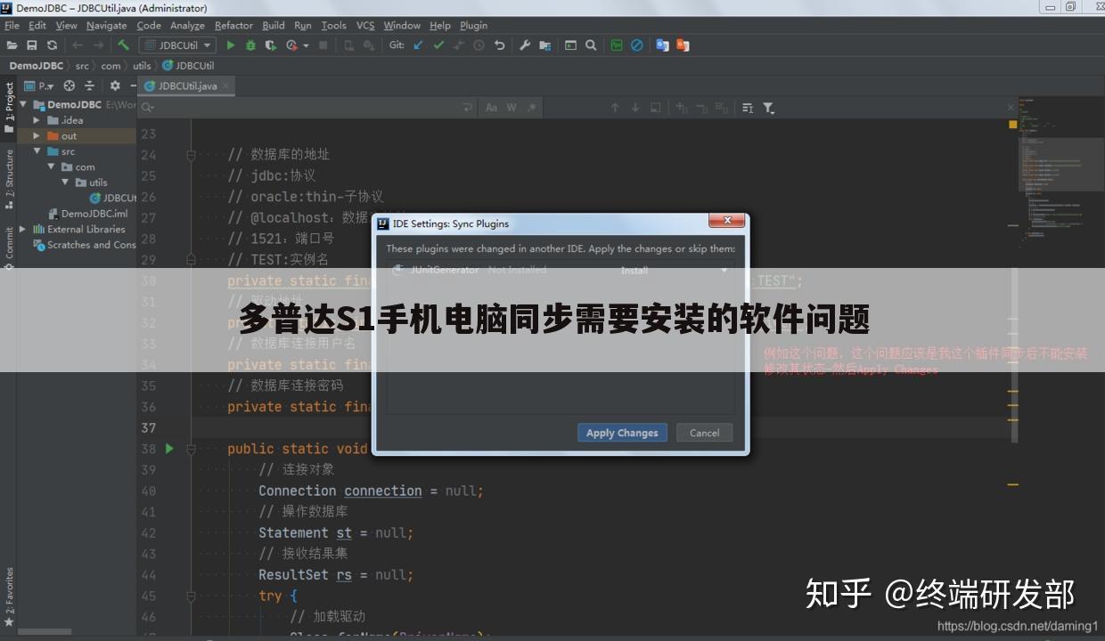The width and height of the screenshot is (1105, 641).
Task: Open Project view mode dropdown
Action: [39, 85]
